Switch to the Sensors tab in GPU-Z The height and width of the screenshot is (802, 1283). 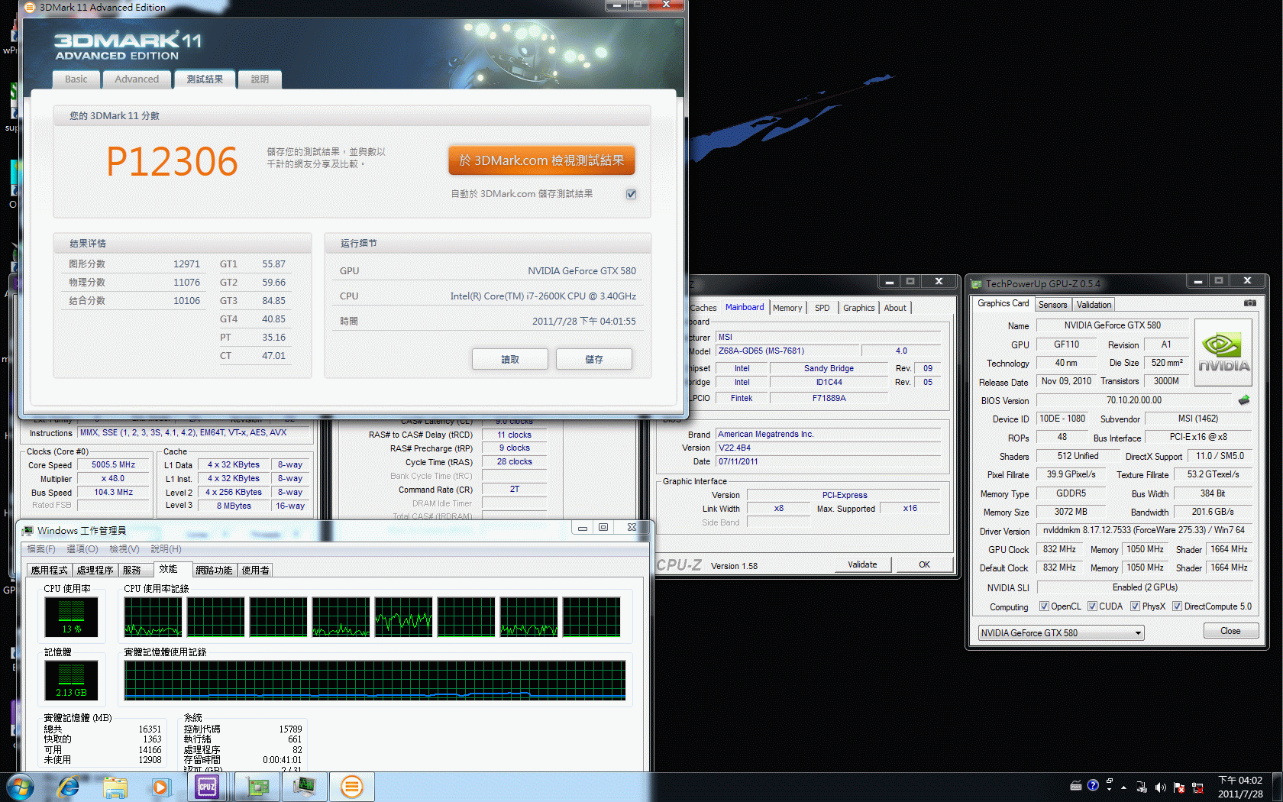click(1052, 305)
